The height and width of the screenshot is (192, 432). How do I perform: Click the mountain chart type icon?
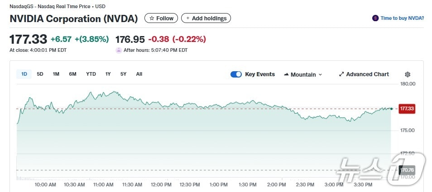(x=286, y=74)
